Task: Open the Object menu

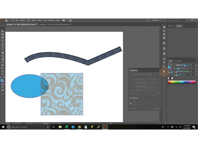Action: coord(23,20)
